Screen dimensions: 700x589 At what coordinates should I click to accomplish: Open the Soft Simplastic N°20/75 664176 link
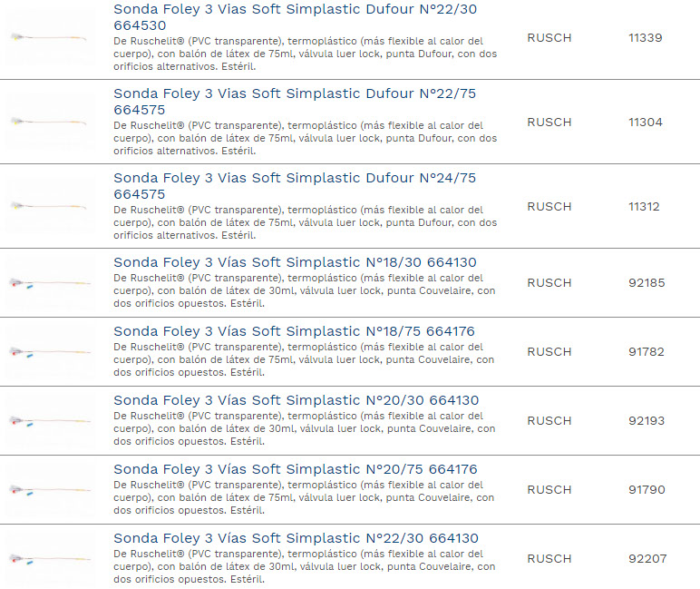click(295, 469)
